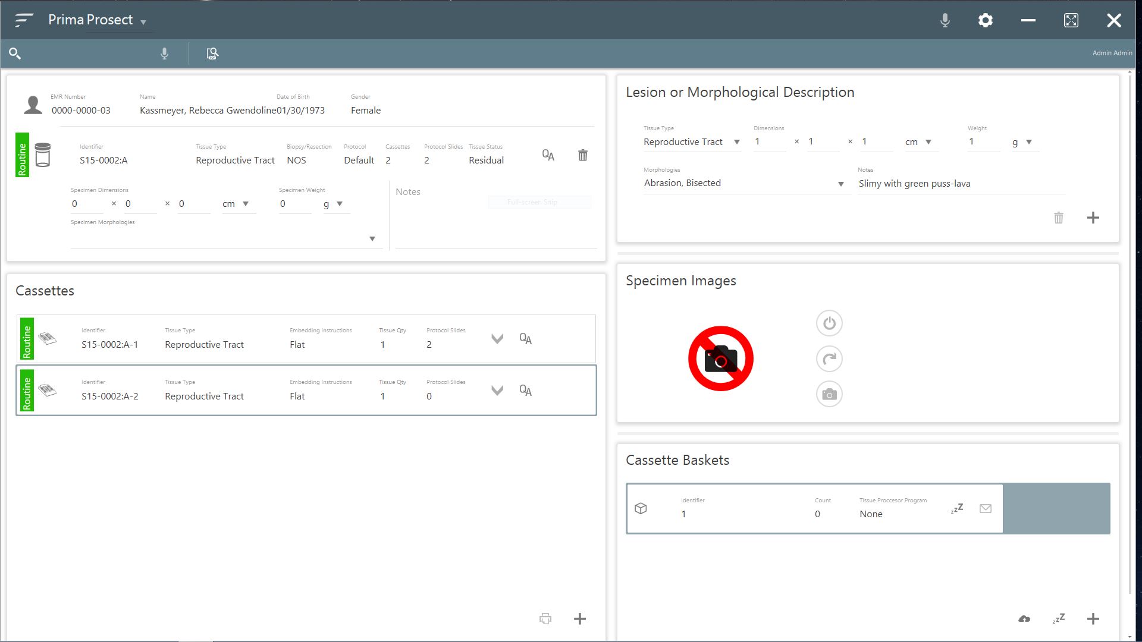Open lesion dimensions cm unit dropdown
This screenshot has height=642, width=1142.
point(928,142)
